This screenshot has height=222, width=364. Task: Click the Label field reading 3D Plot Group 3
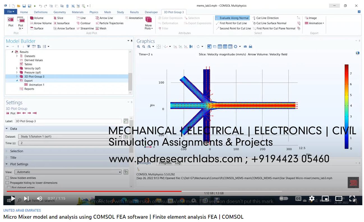tap(68, 121)
